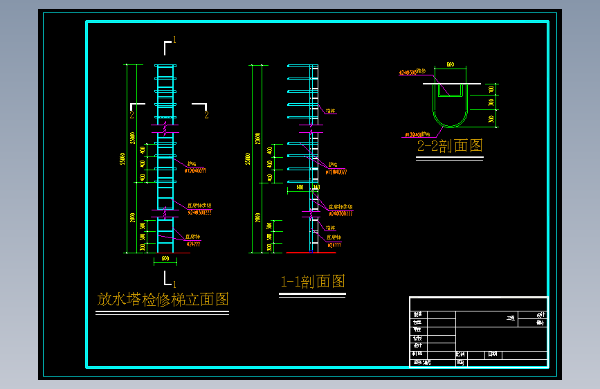Select the 2-2剖面图 drawing title
The width and height of the screenshot is (600, 389).
450,146
